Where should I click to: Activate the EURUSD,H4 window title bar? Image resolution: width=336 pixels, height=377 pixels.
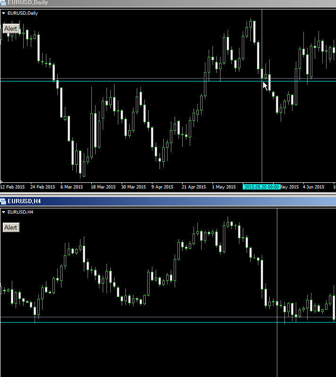point(168,201)
